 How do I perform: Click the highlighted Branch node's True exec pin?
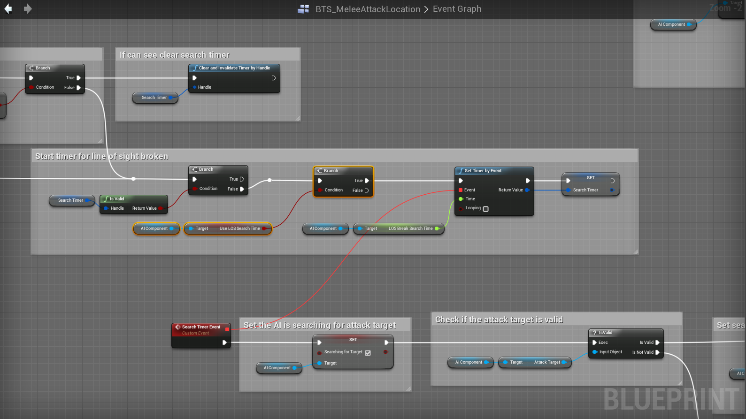(x=367, y=181)
